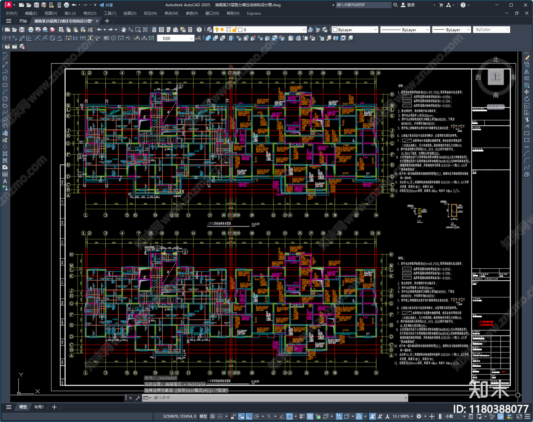This screenshot has height=422, width=533.
Task: Click the 共享 share button
Action: pos(106,5)
